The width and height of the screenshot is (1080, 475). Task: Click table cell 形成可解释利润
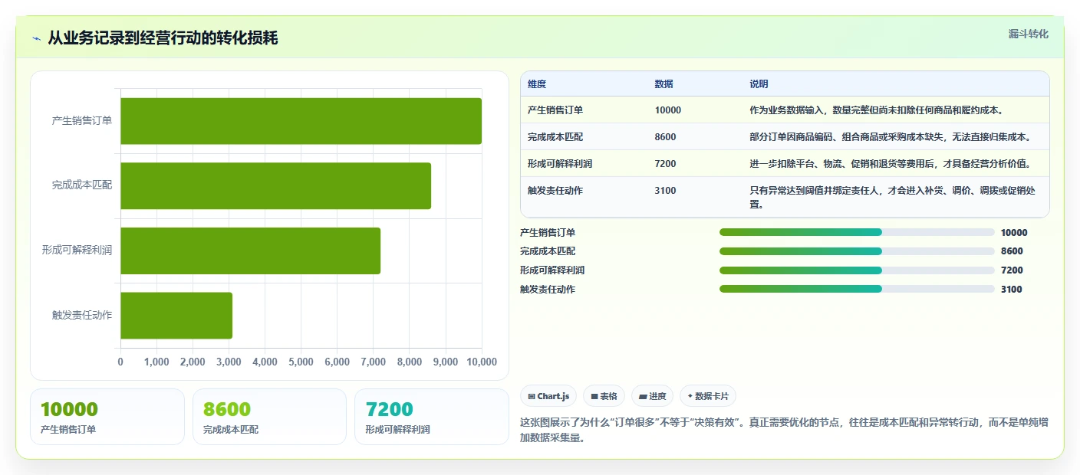(x=560, y=164)
